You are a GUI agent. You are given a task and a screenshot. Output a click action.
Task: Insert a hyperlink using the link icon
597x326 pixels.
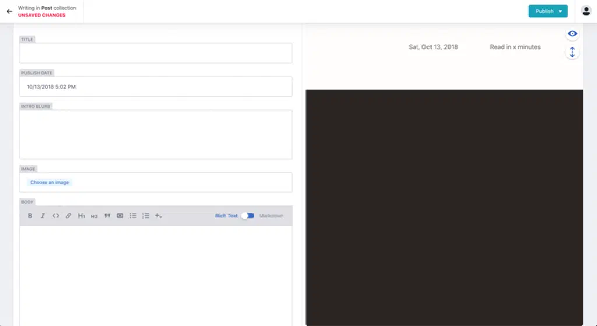pyautogui.click(x=68, y=215)
